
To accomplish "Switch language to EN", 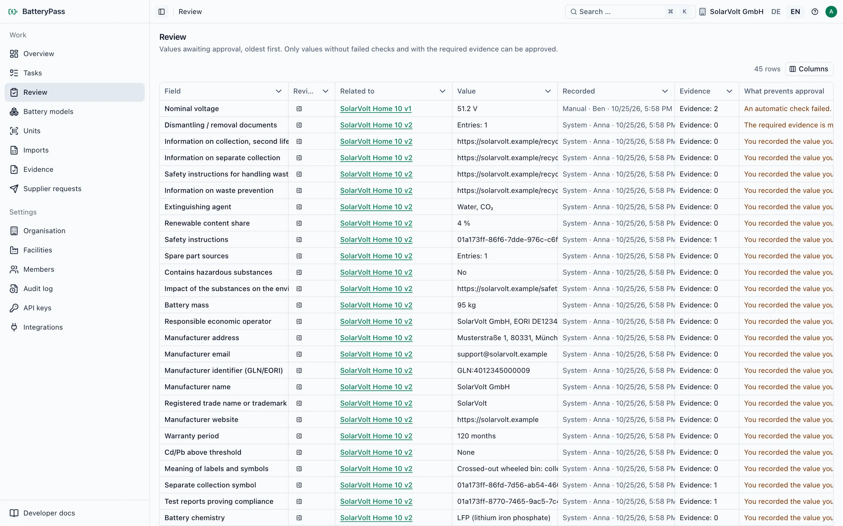I will pyautogui.click(x=795, y=12).
